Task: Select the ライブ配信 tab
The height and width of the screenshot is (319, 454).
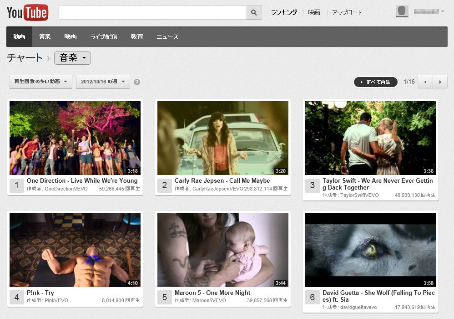Action: point(104,36)
